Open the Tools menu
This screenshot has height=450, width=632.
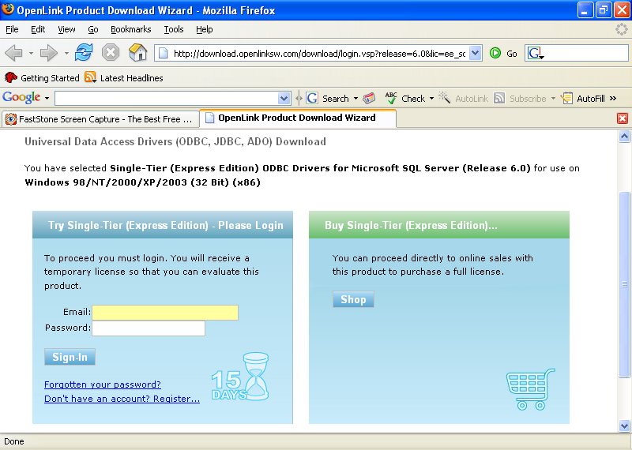tap(174, 29)
